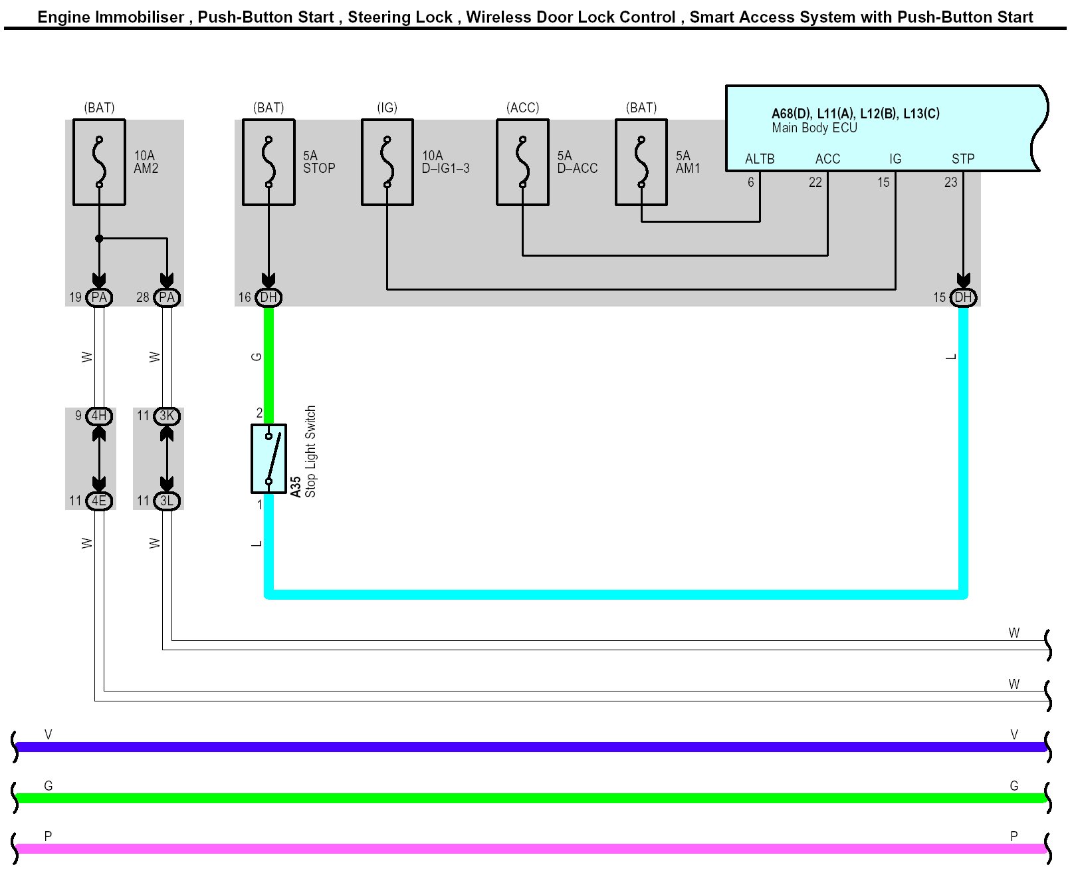Select the DH connector at pin 16

[x=268, y=297]
